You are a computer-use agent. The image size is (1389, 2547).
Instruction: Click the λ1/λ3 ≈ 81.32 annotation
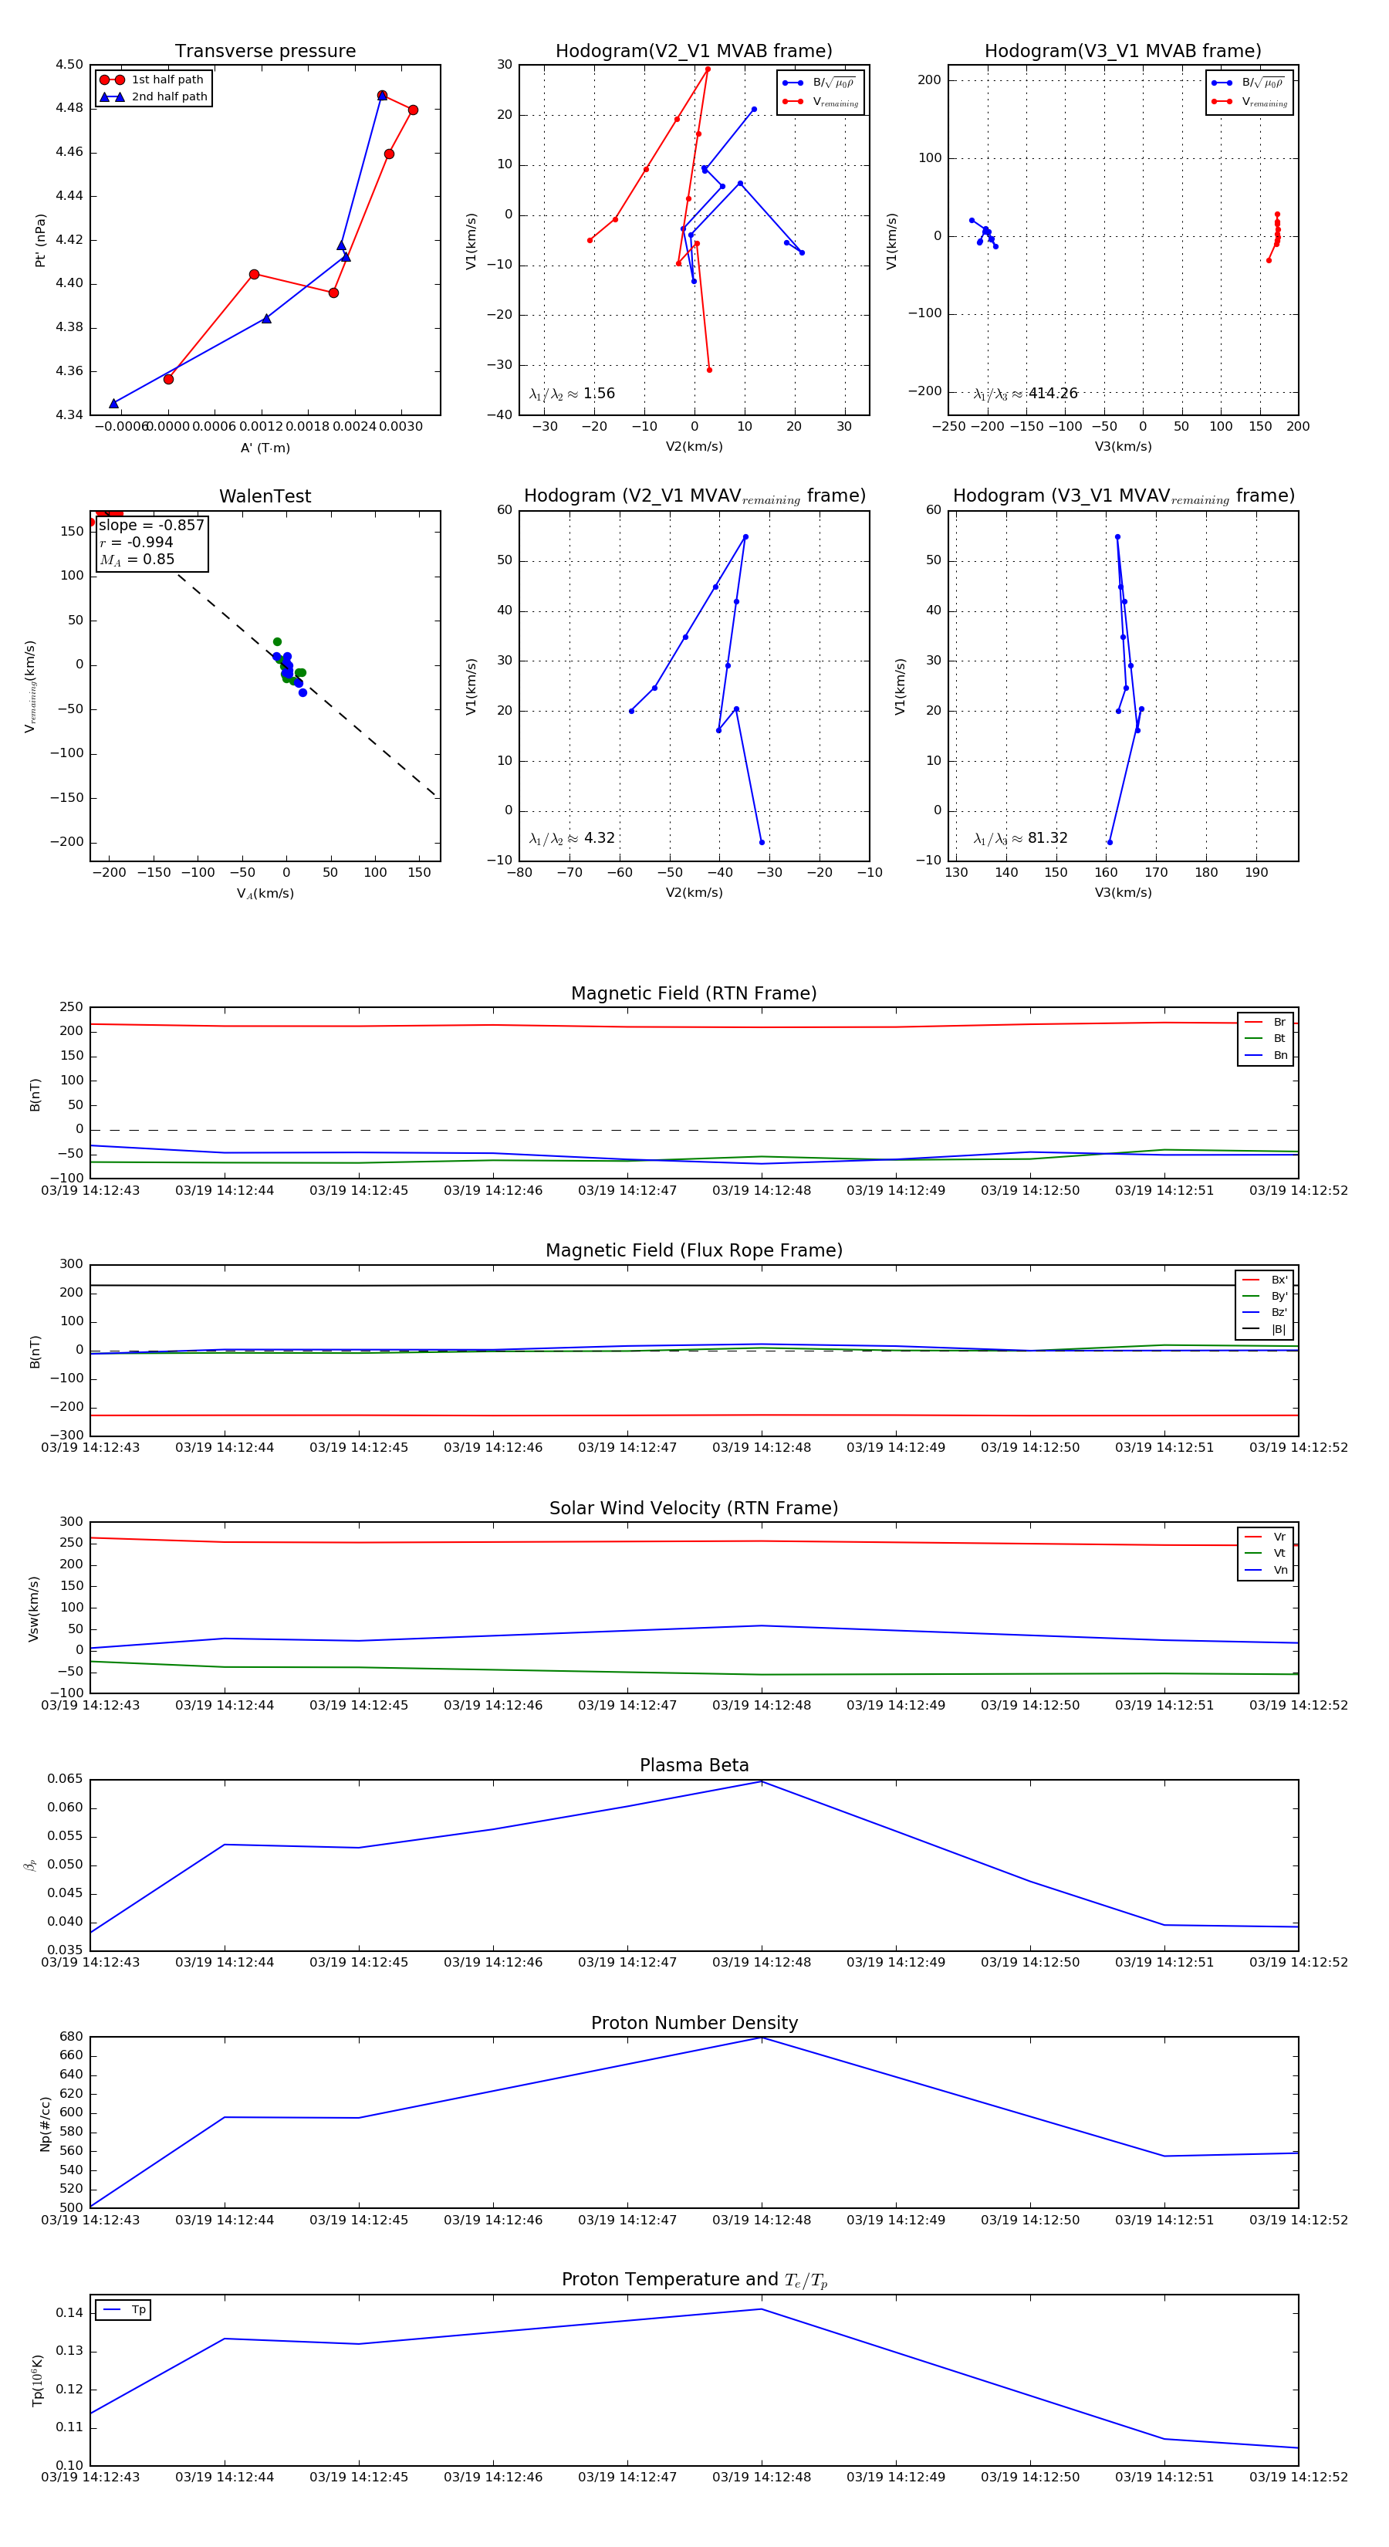[1020, 838]
